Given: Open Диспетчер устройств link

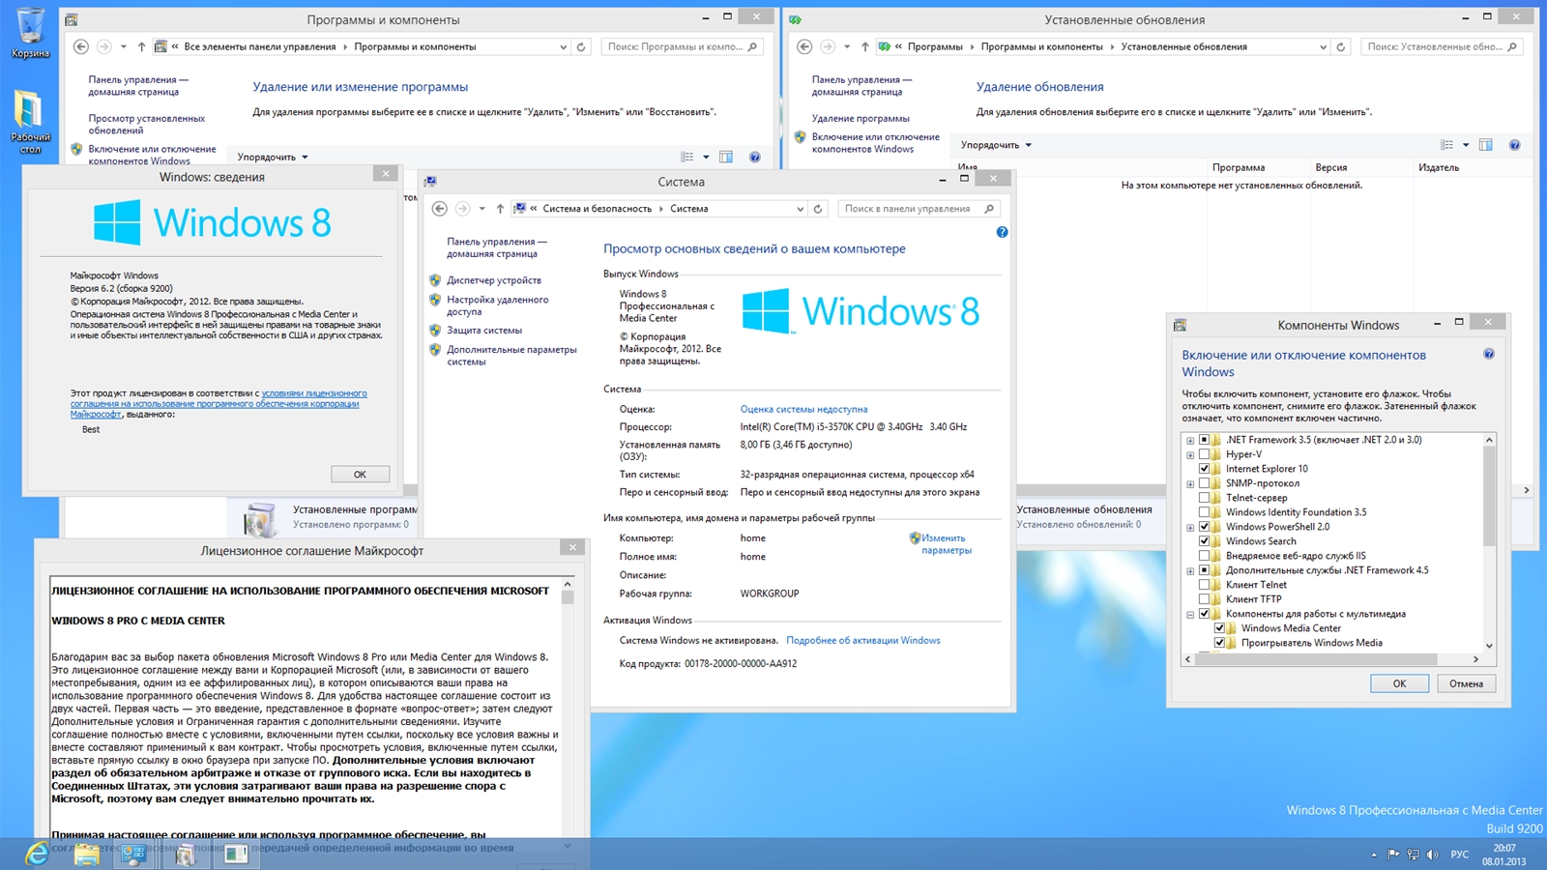Looking at the screenshot, I should coord(493,280).
